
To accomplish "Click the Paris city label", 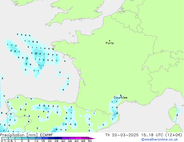I will coord(110,43).
